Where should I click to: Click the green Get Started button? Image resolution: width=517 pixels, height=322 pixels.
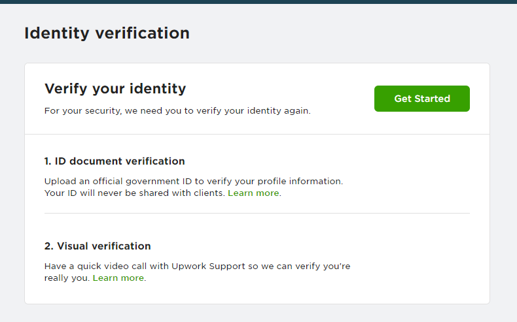coord(421,99)
